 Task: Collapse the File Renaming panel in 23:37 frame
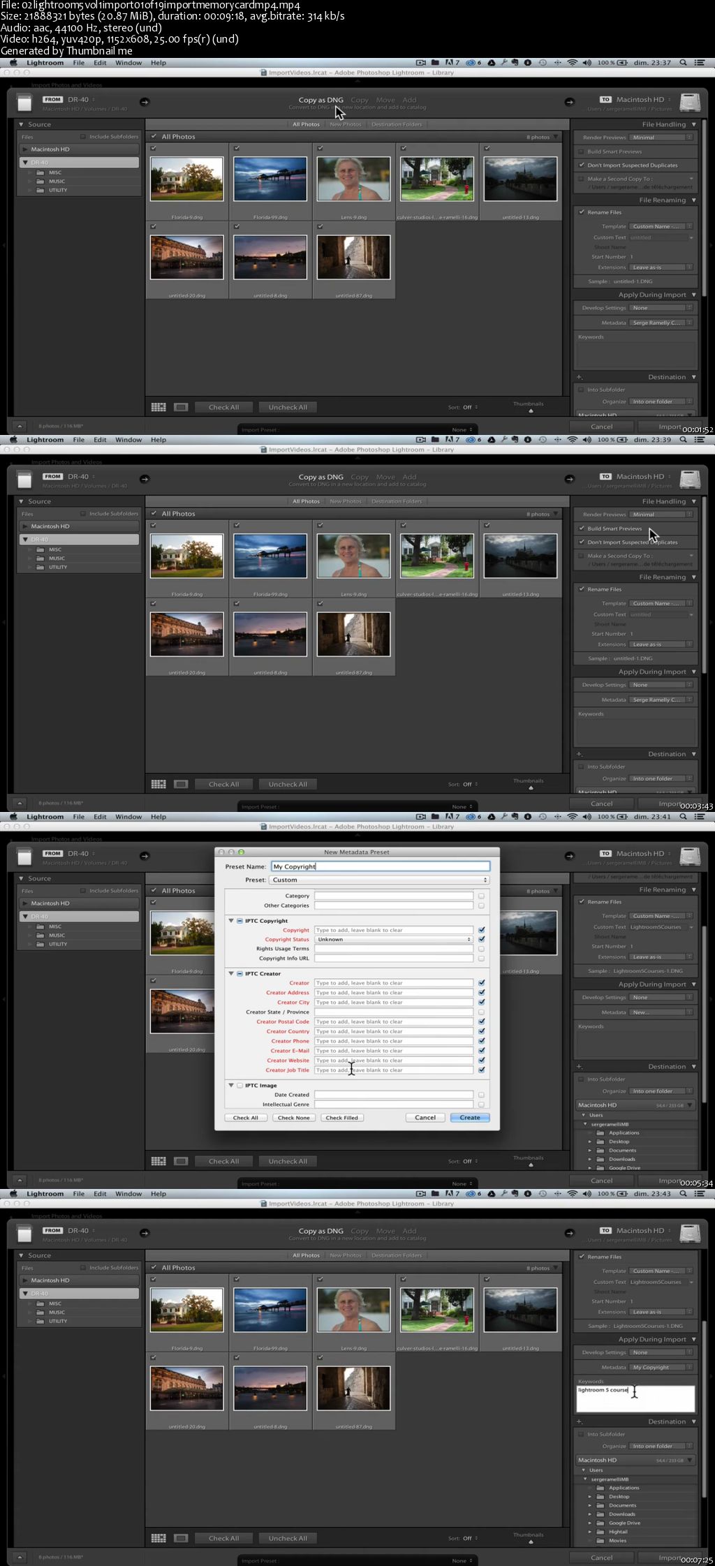[x=693, y=200]
